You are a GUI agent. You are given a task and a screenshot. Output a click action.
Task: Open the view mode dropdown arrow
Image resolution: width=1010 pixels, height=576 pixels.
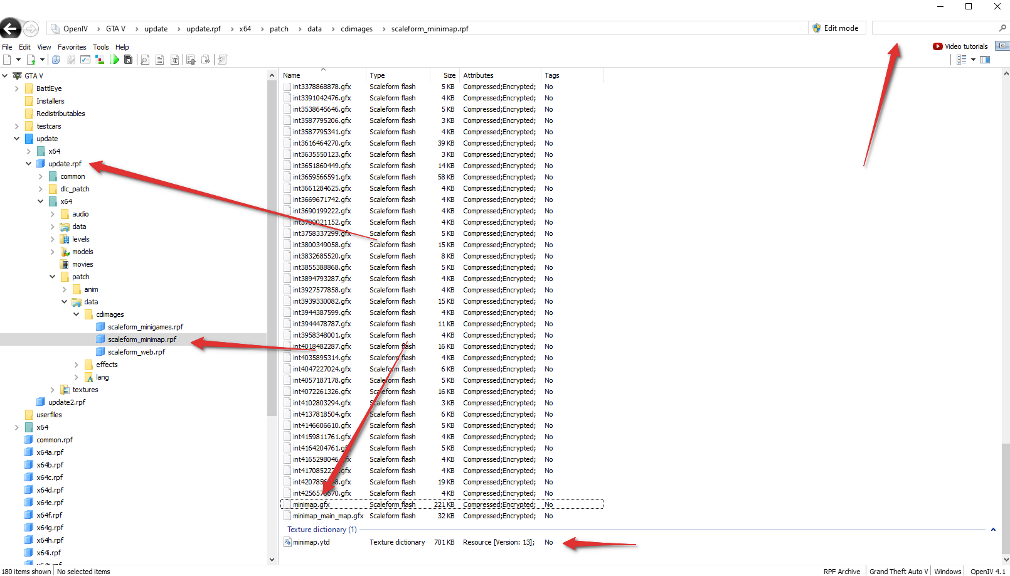click(x=973, y=60)
